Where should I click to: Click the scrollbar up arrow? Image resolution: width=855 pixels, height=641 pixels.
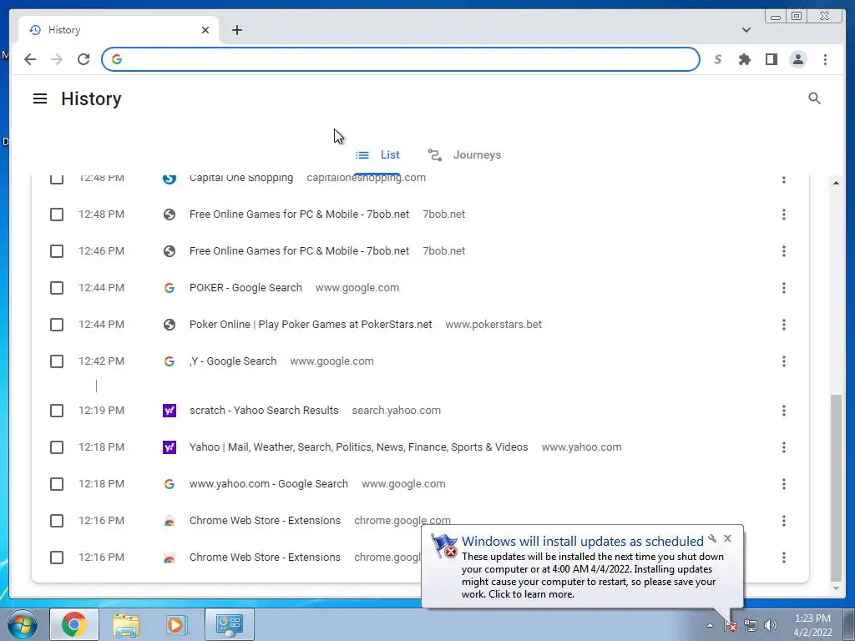(x=836, y=183)
